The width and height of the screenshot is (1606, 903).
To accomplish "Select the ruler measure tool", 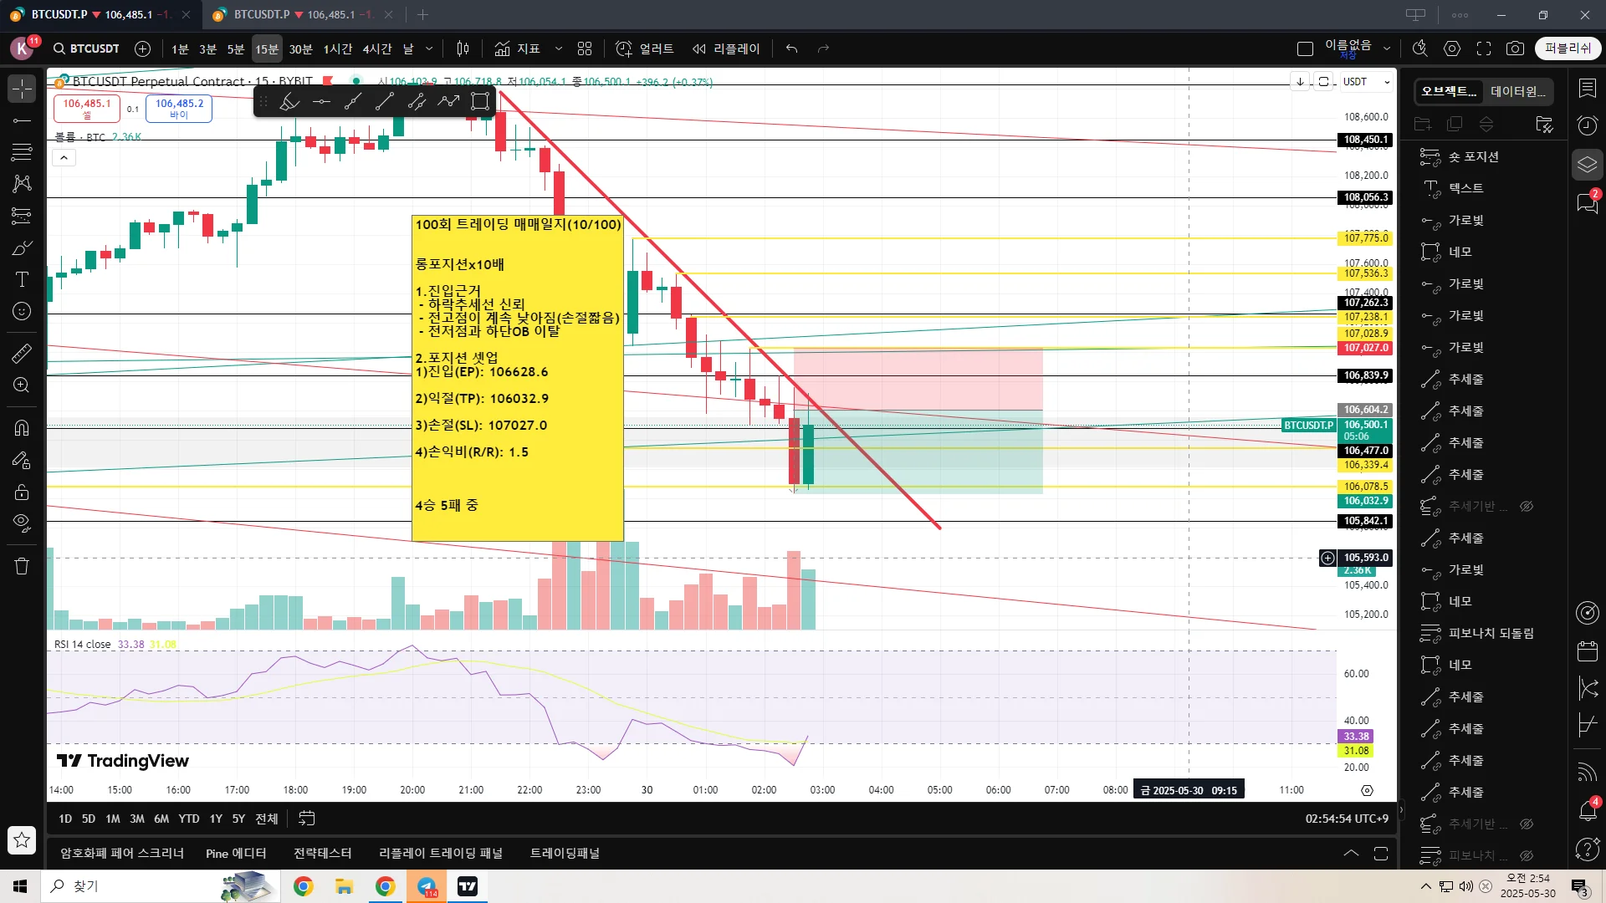I will pyautogui.click(x=22, y=354).
